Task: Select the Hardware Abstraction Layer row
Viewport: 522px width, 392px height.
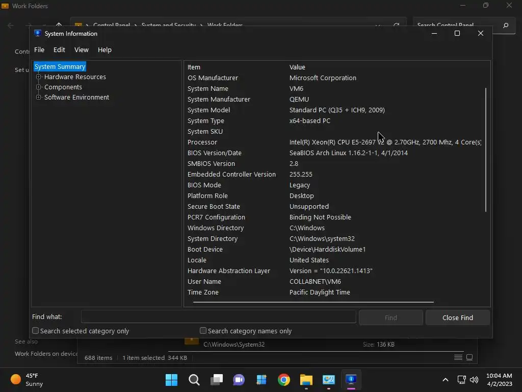Action: [x=334, y=271]
